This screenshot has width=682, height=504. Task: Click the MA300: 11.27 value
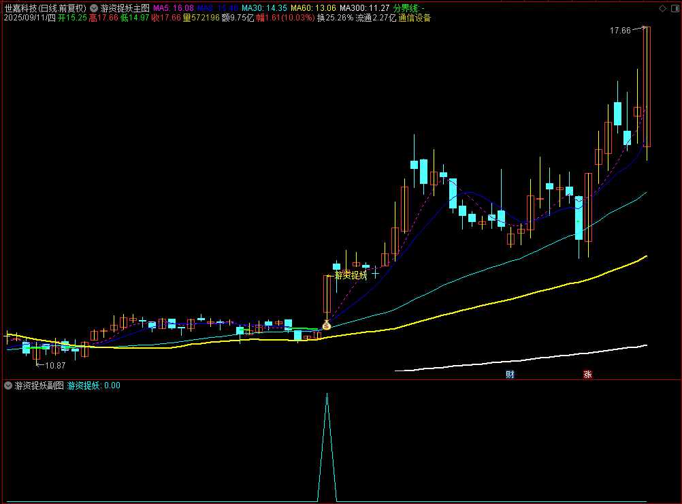pyautogui.click(x=365, y=8)
